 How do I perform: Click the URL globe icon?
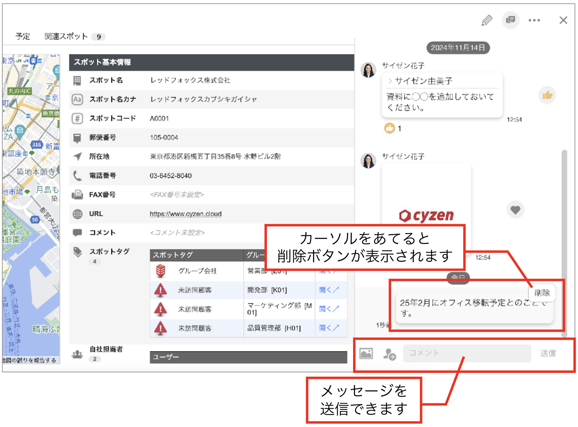[77, 214]
